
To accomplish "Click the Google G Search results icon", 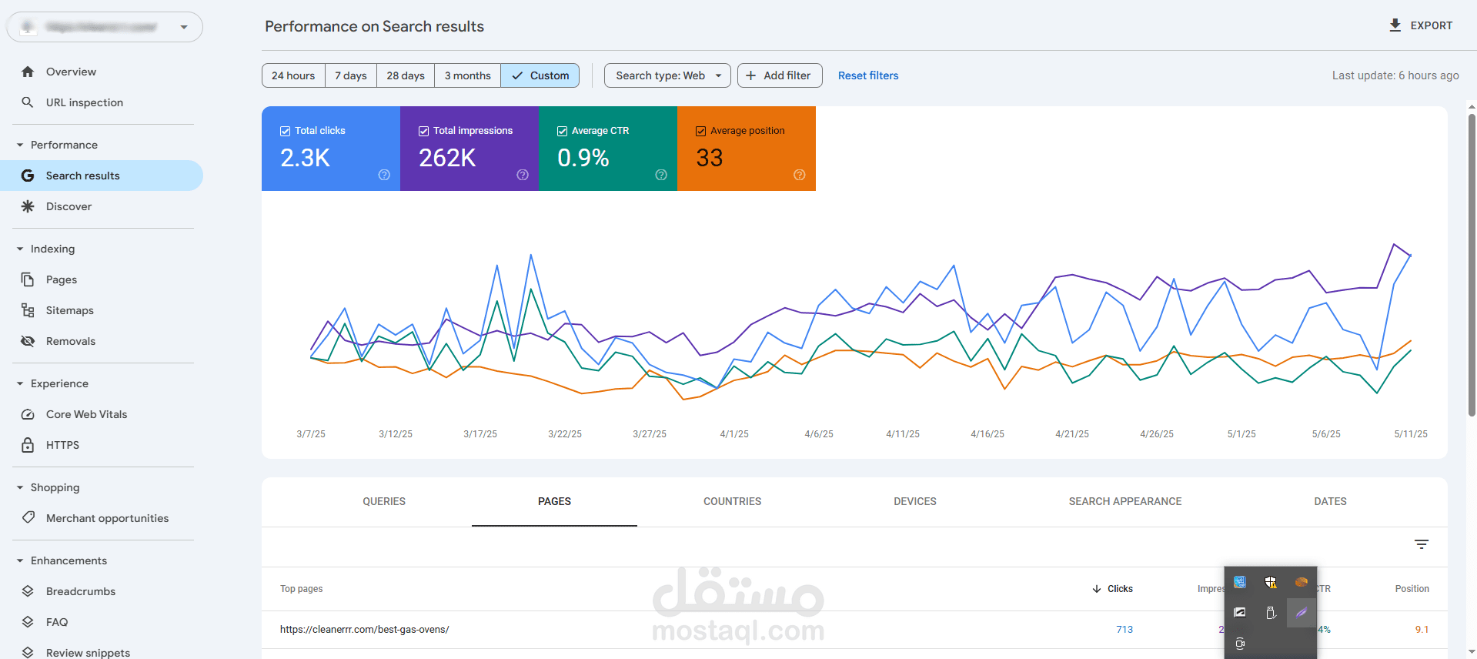I will (28, 176).
